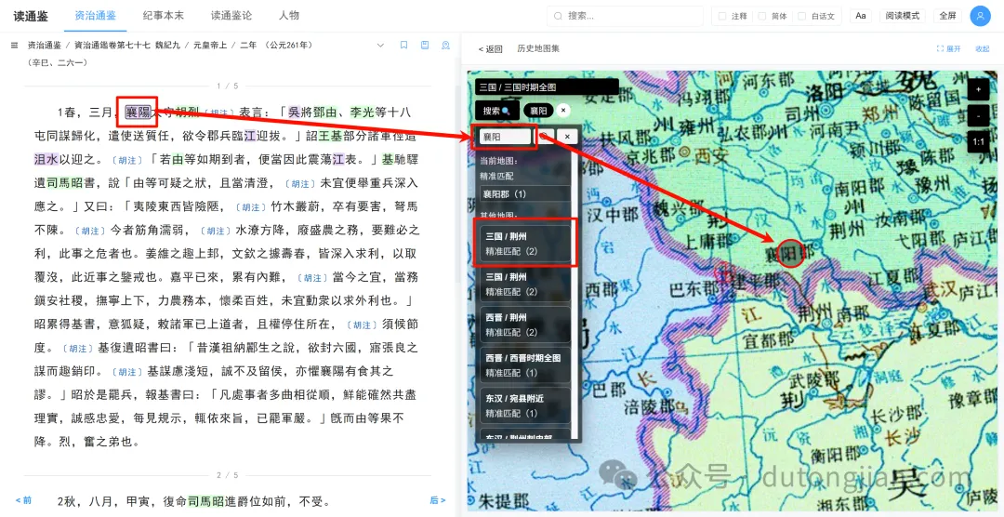The height and width of the screenshot is (517, 1004).
Task: Open the 西晋 / 西晋时期全图 map result
Action: [x=525, y=365]
